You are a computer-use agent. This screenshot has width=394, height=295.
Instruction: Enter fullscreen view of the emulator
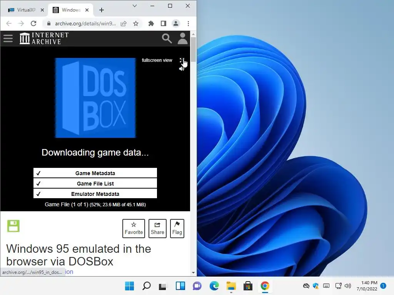point(182,60)
